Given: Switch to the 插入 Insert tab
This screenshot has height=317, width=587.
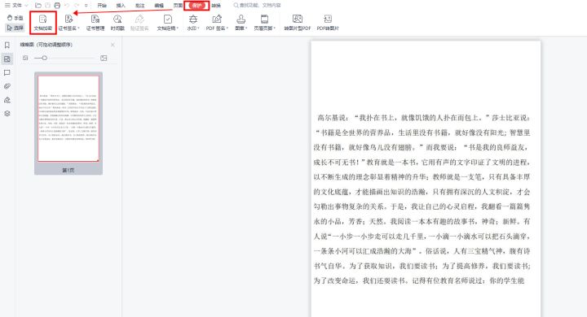Looking at the screenshot, I should tap(121, 6).
